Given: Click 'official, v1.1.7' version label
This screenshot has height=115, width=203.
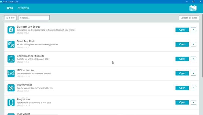Looking at the screenshot, I should click(23, 47).
